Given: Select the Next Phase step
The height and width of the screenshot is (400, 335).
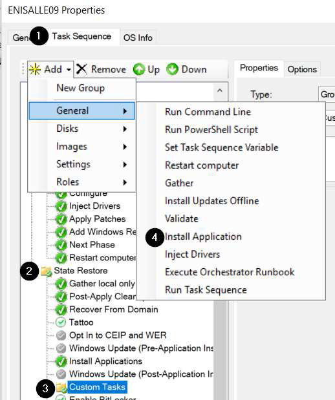Looking at the screenshot, I should [x=92, y=245].
